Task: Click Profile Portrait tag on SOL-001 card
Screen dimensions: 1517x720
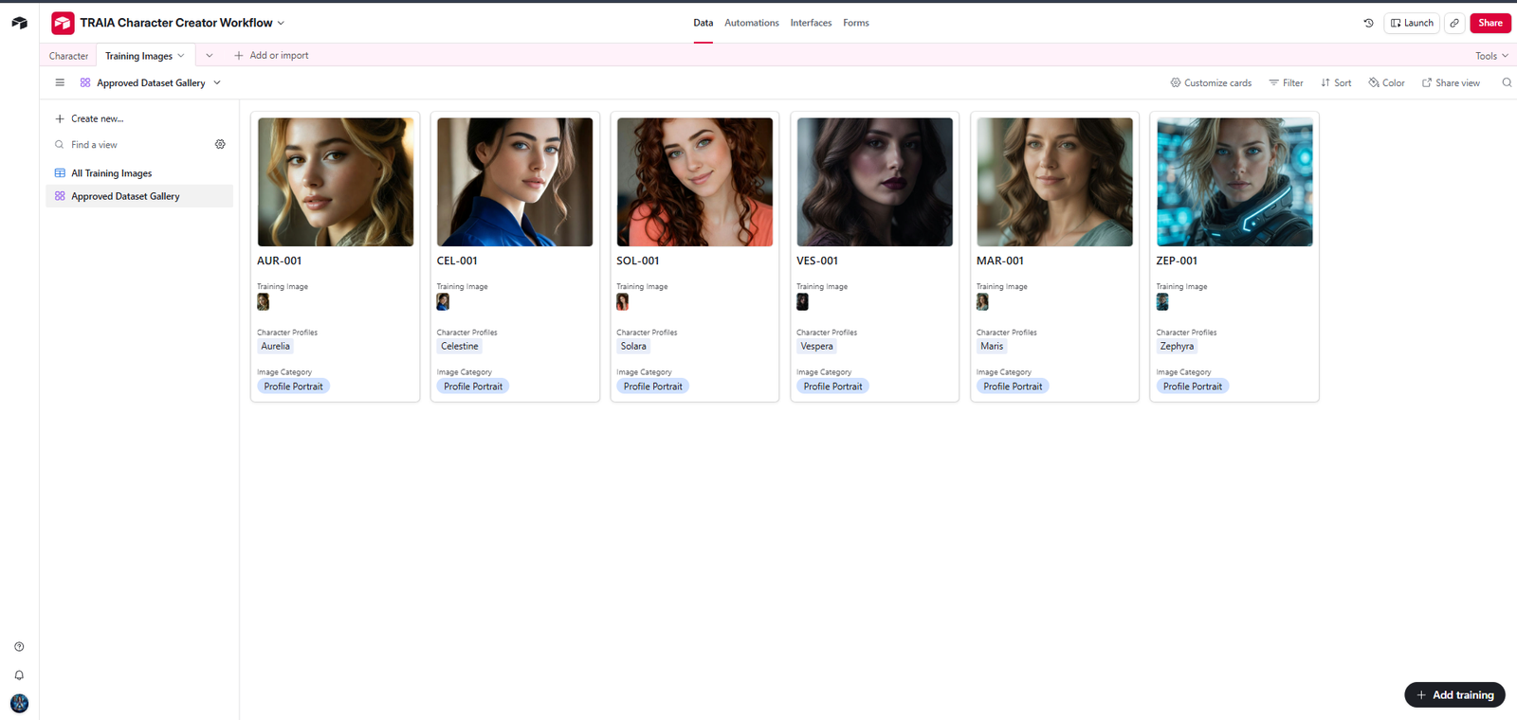Action: [653, 387]
